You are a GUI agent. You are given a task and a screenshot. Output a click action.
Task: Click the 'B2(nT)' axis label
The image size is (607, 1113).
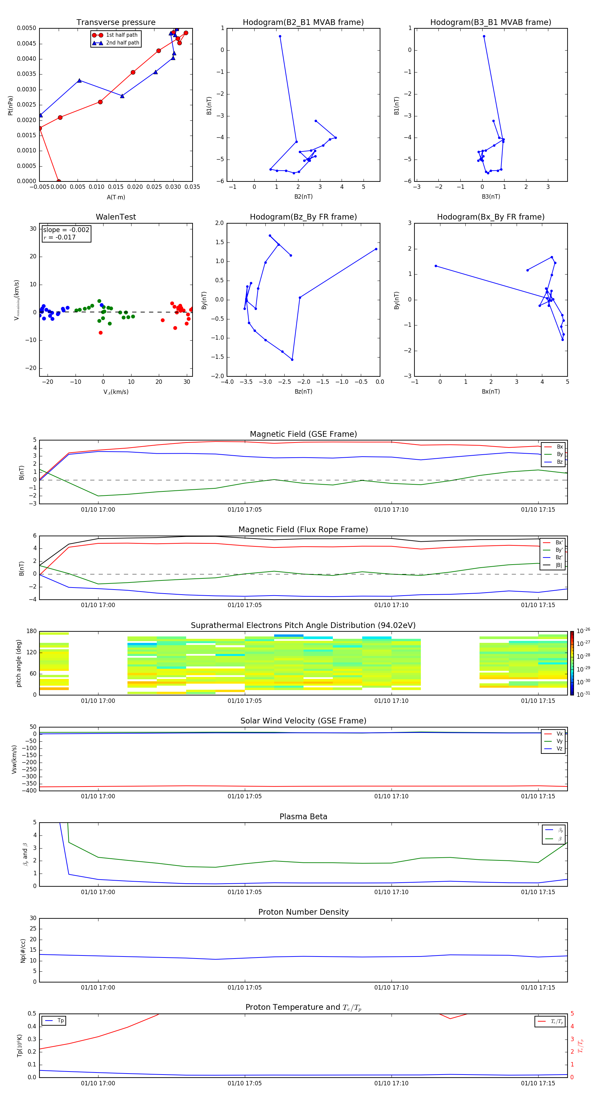pyautogui.click(x=303, y=197)
